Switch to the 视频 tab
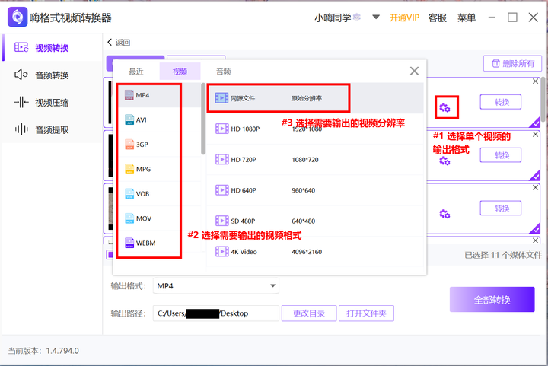 point(180,72)
